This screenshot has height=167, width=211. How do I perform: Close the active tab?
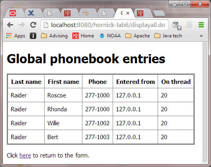(128, 13)
